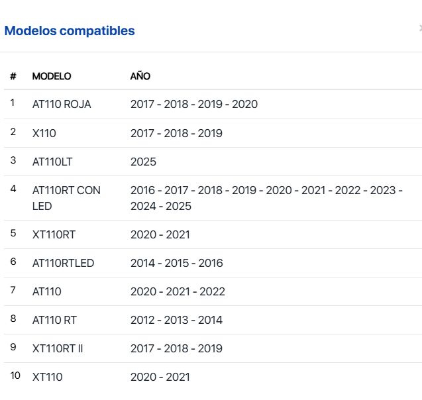Click the AT110 model in row 7
This screenshot has width=422, height=400.
(x=47, y=291)
